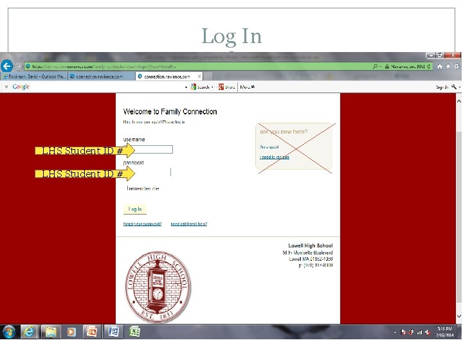
Task: Click the Google toolbar Share button
Action: (x=226, y=87)
